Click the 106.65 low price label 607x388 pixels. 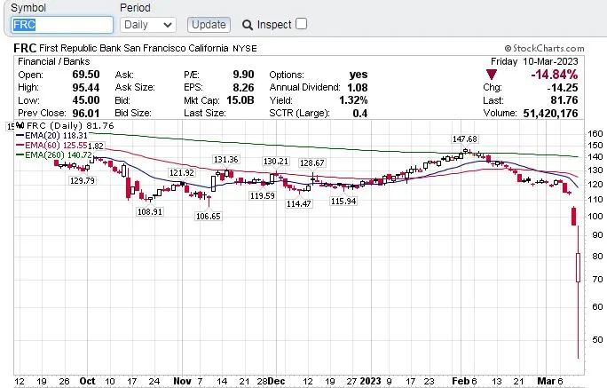pyautogui.click(x=208, y=216)
